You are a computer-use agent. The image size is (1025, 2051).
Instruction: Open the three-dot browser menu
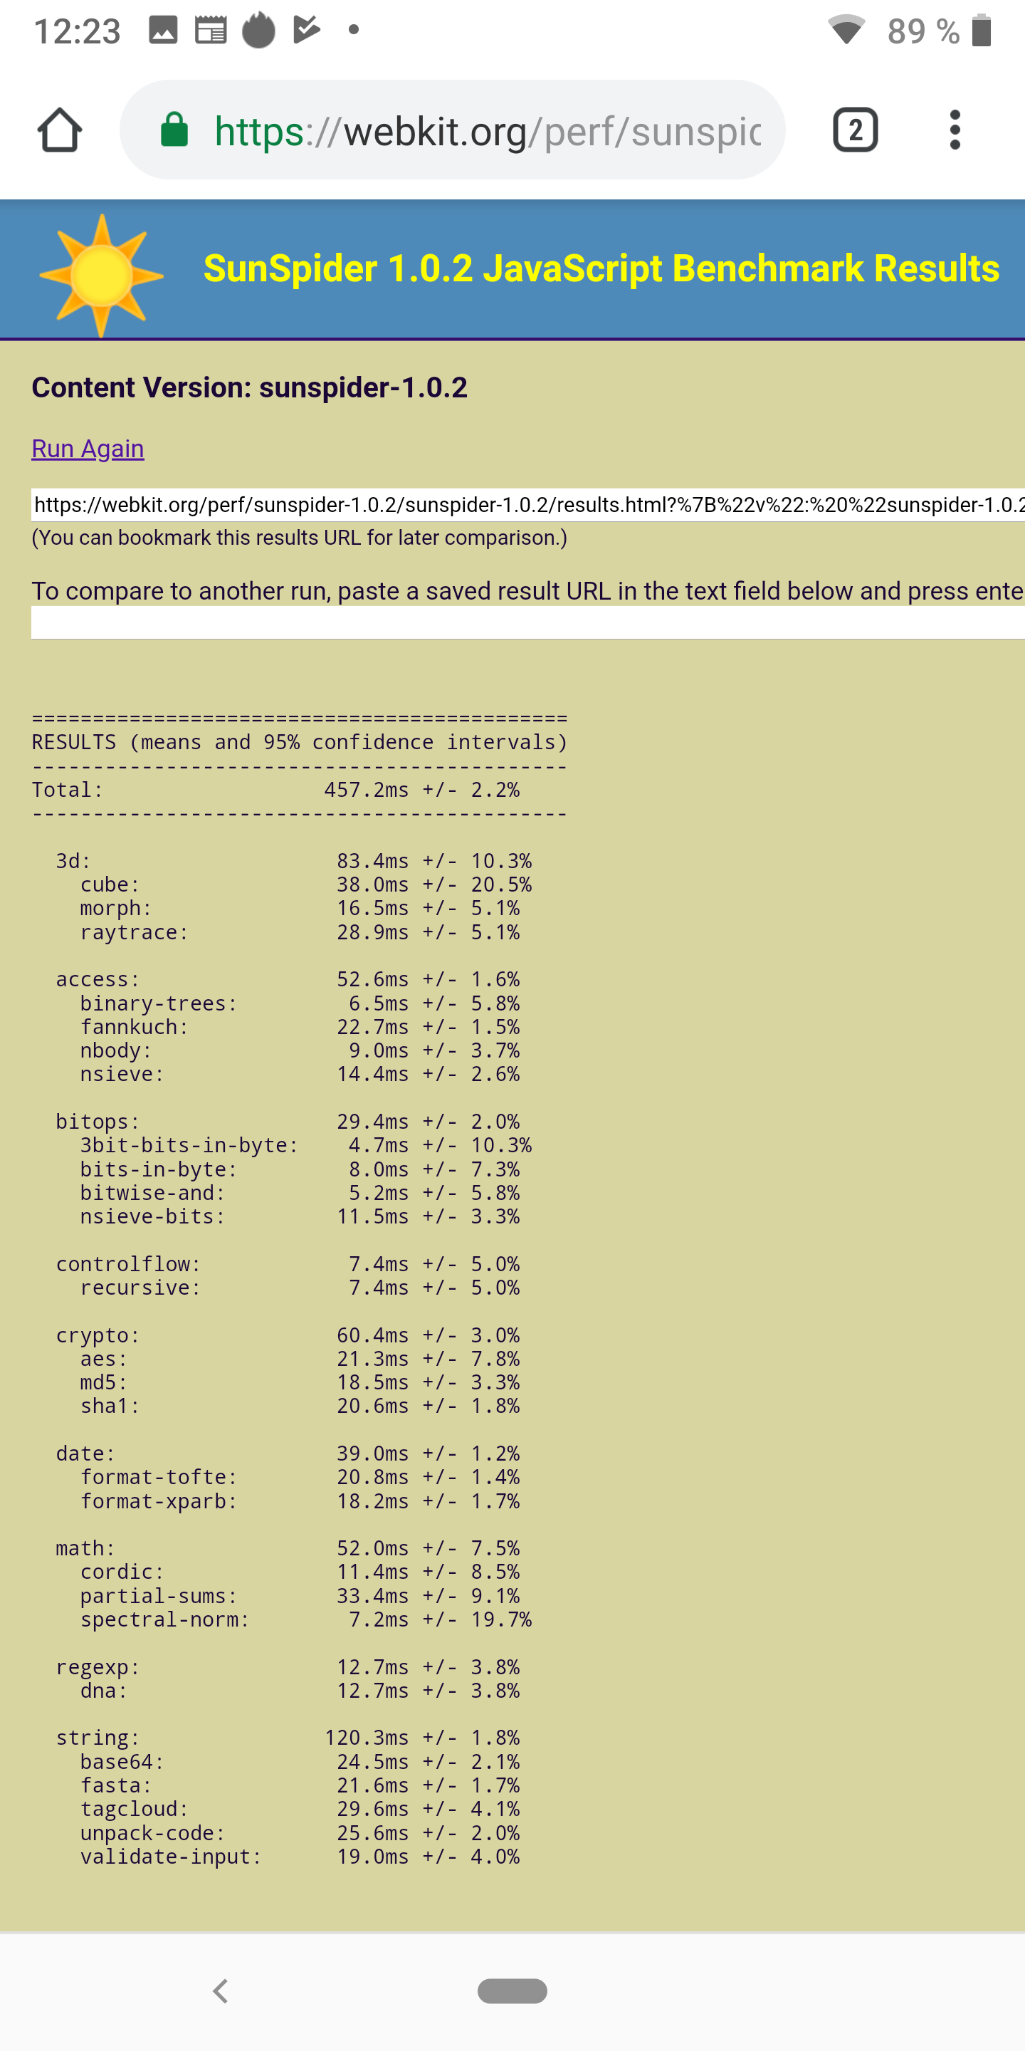(x=954, y=130)
